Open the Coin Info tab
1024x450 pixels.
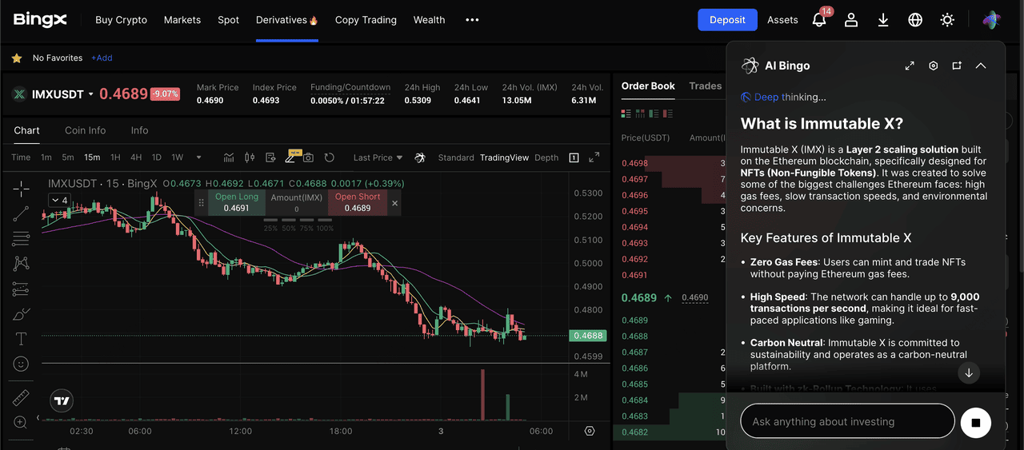coord(85,130)
